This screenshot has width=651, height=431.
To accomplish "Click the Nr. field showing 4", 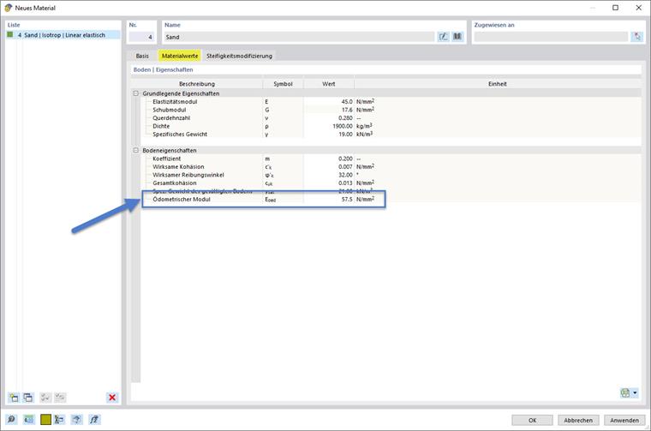I will point(141,37).
